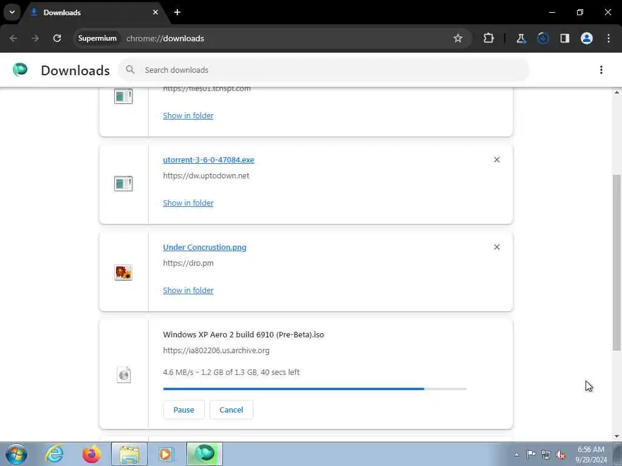622x466 pixels.
Task: Open the downloads bubble icon in the toolbar
Action: (542, 38)
